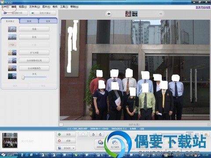211x158 pixels.
Task: Click the zoom slider handle in the bottom toolbar
Action: click(x=160, y=134)
